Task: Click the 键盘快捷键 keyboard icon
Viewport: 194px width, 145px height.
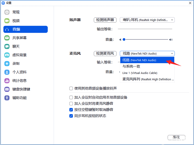Action: [7, 89]
